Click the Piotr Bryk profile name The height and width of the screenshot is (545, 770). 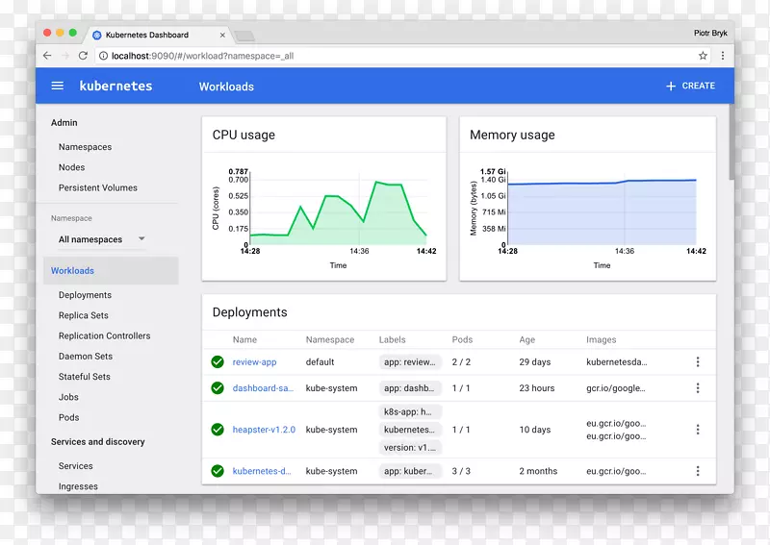coord(710,33)
